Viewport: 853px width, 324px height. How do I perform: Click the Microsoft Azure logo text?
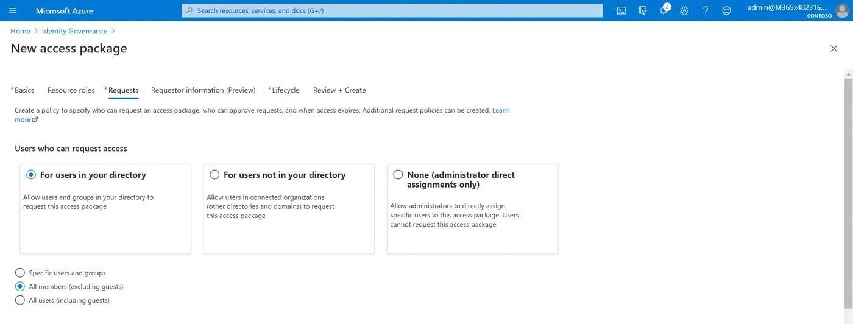point(65,10)
